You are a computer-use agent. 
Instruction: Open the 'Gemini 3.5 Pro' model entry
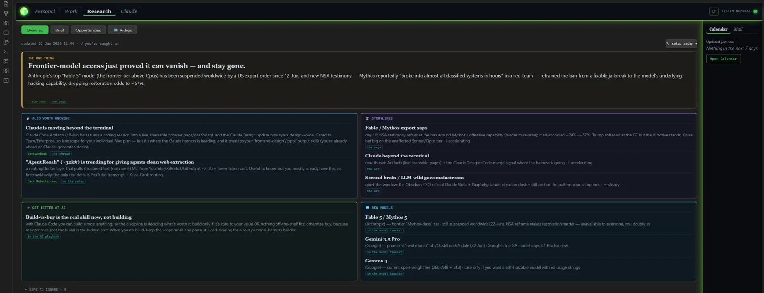382,239
